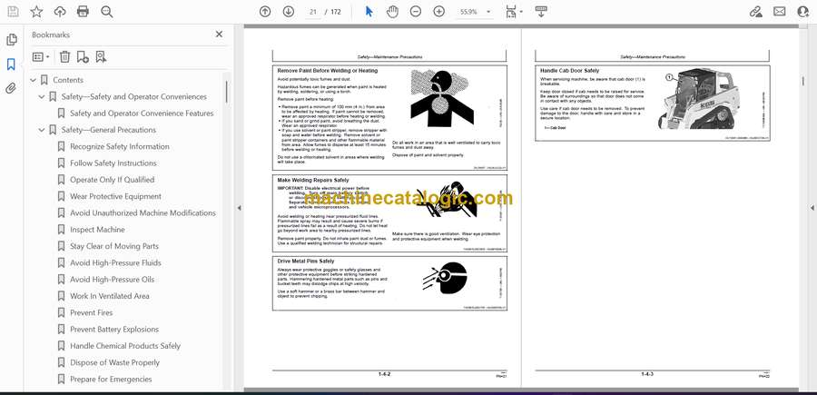This screenshot has width=817, height=395.
Task: Open Work In Ventilated Area bookmark
Action: pyautogui.click(x=110, y=296)
